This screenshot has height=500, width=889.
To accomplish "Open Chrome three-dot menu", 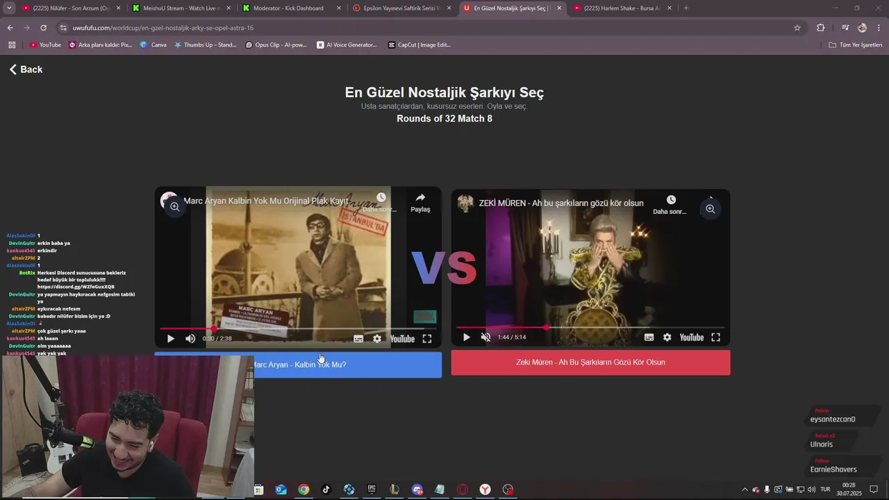I will (x=879, y=28).
